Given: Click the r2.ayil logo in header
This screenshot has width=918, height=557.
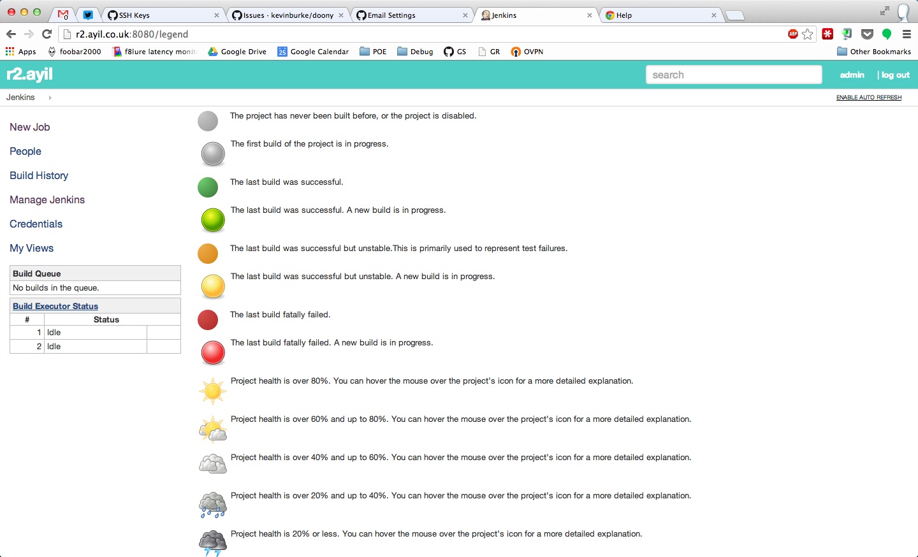Looking at the screenshot, I should click(29, 75).
